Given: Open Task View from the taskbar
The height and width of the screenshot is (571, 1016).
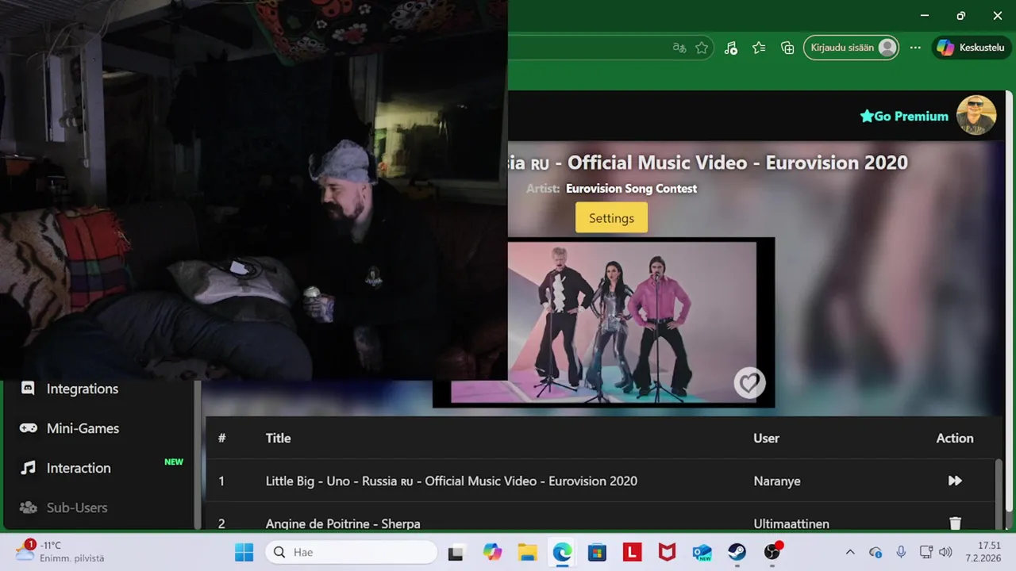Looking at the screenshot, I should 456,552.
